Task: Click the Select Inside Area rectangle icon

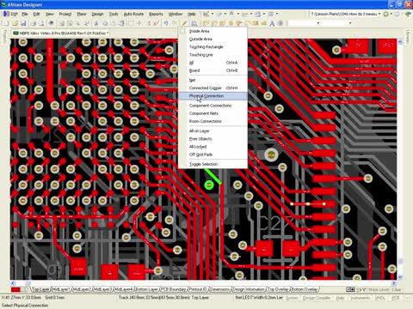Action: (131, 23)
